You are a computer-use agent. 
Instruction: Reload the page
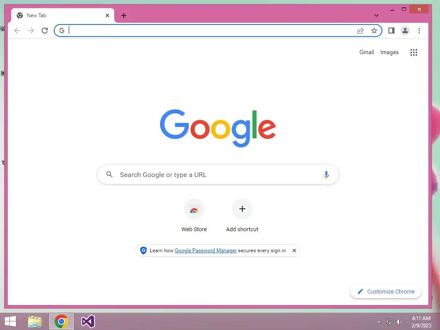pos(45,31)
